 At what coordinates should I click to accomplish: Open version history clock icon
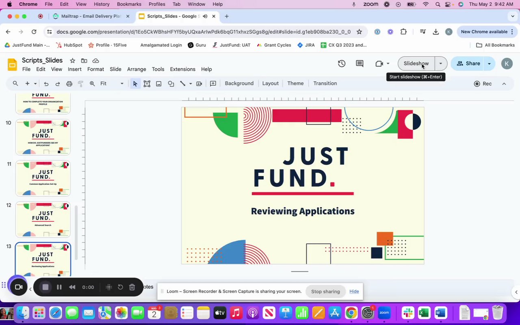click(342, 63)
